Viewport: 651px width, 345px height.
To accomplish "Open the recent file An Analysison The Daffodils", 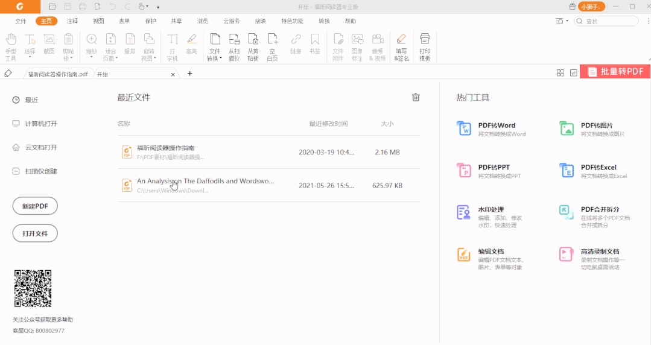I will 205,181.
